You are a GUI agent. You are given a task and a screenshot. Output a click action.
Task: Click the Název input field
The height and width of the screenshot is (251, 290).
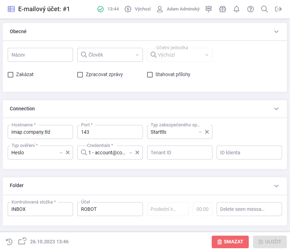40,55
